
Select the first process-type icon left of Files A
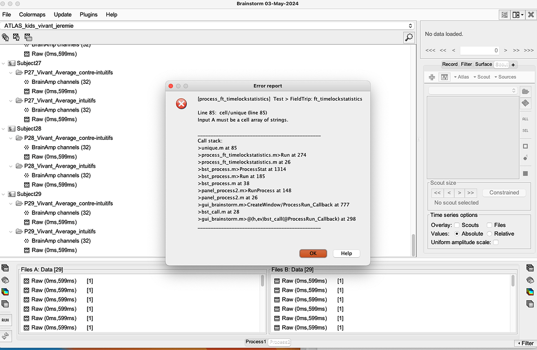5,268
